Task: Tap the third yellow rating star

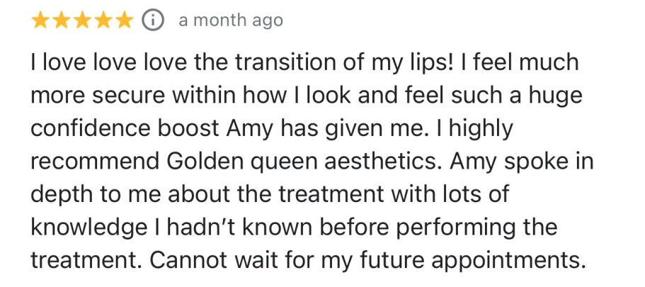Action: point(82,21)
